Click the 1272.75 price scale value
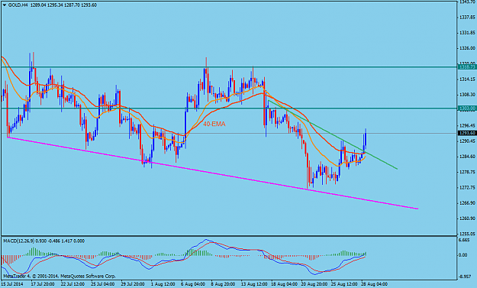The width and height of the screenshot is (477, 288). (x=468, y=187)
